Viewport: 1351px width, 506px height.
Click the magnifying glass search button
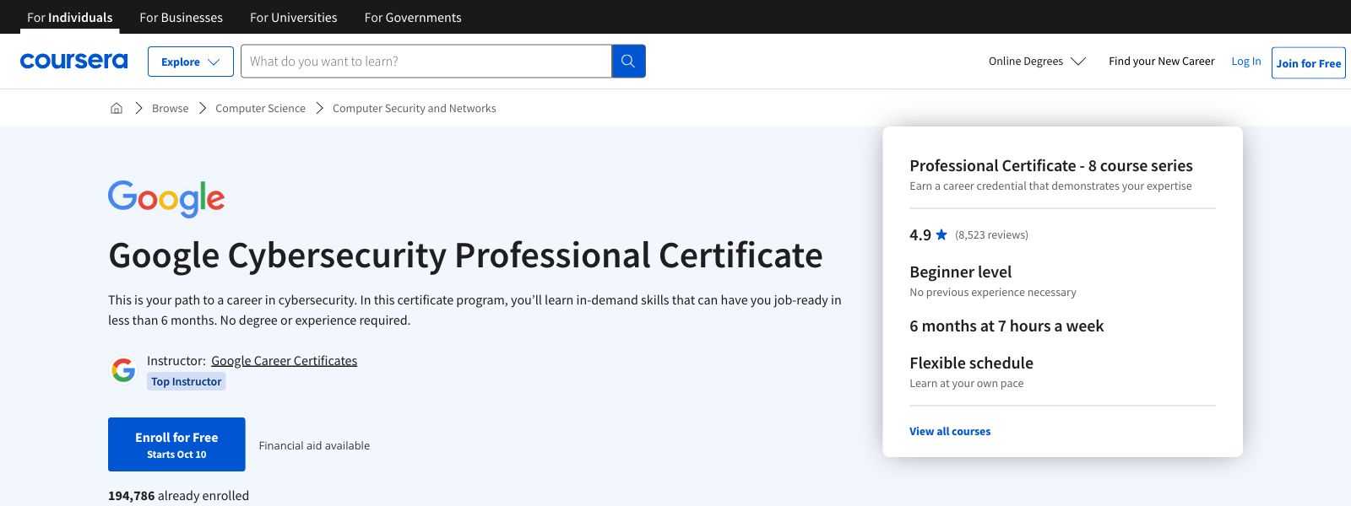click(628, 61)
